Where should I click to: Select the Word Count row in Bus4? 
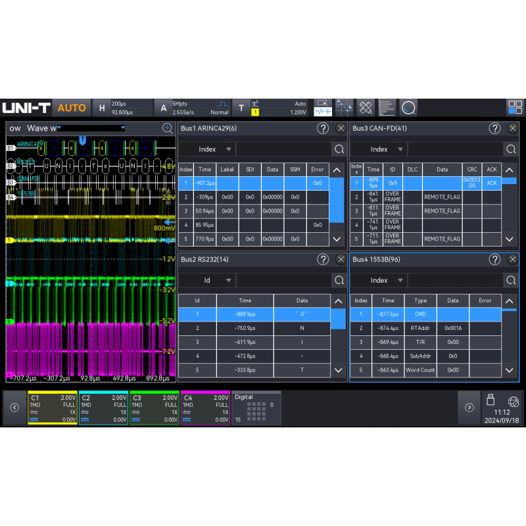click(x=425, y=370)
